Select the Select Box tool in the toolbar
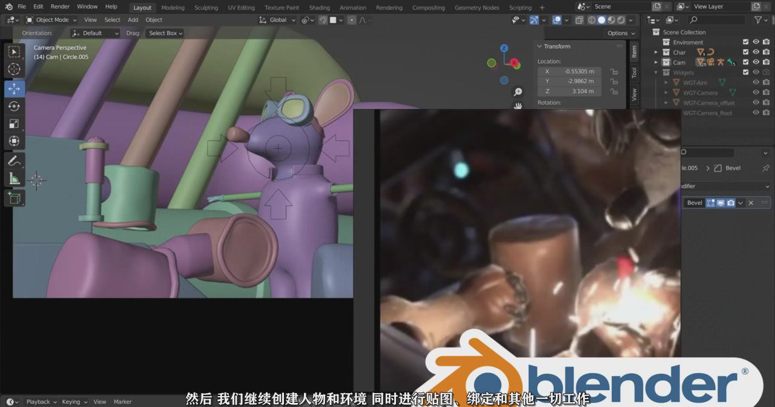Screen dimensions: 775x407 (x=14, y=51)
